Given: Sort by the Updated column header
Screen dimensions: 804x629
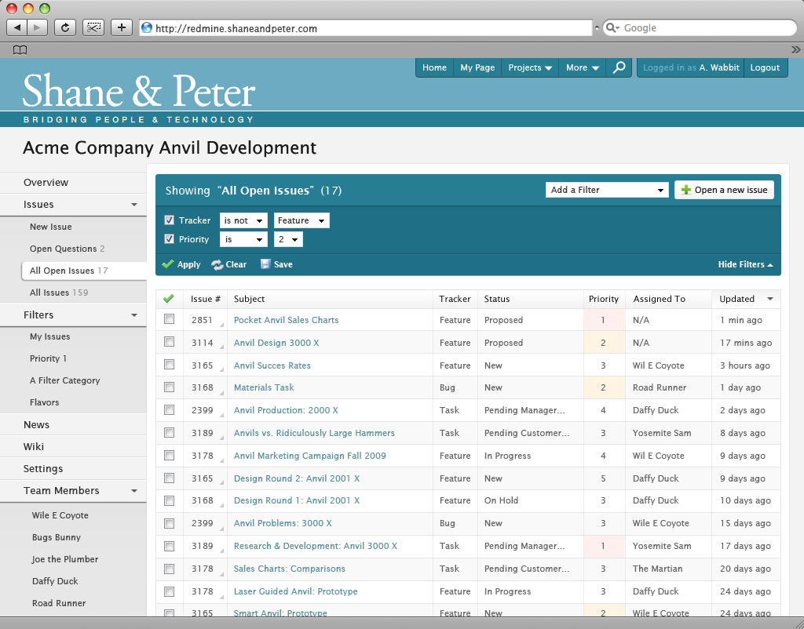Looking at the screenshot, I should coord(746,299).
